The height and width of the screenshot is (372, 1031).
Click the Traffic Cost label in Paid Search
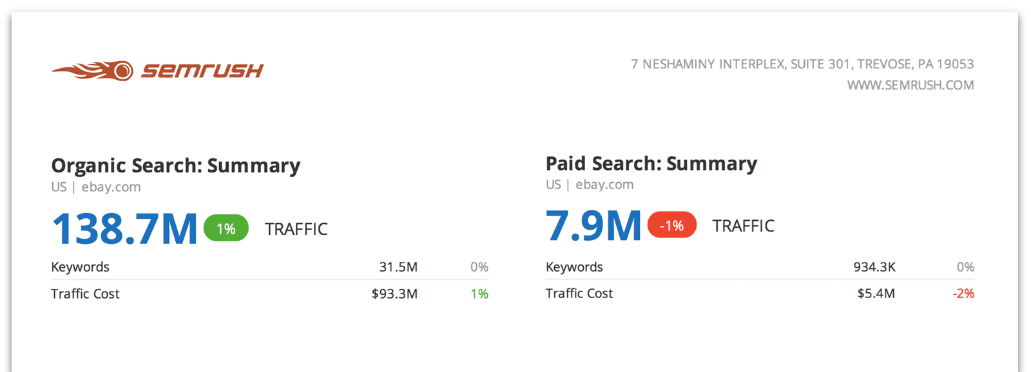point(579,293)
